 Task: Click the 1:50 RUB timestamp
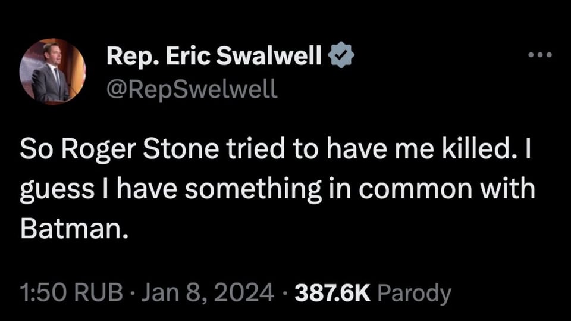pyautogui.click(x=71, y=292)
